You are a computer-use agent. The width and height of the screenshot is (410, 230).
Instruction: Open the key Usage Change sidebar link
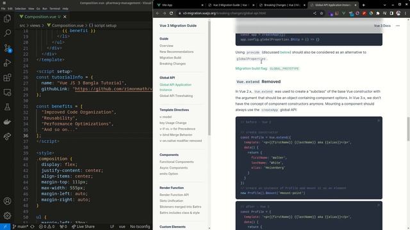(173, 123)
